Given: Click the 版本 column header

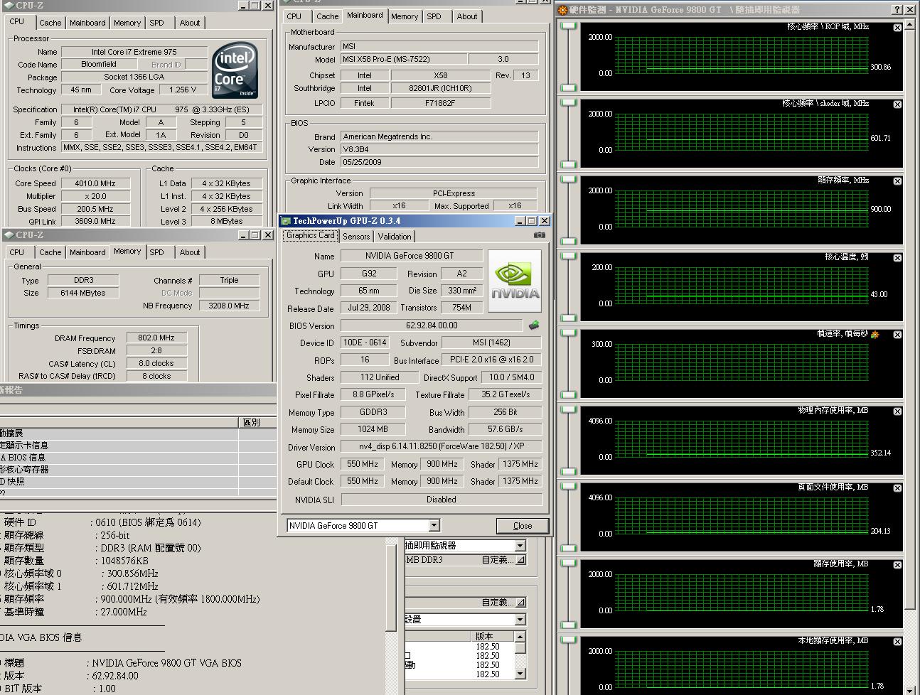Looking at the screenshot, I should (x=493, y=637).
